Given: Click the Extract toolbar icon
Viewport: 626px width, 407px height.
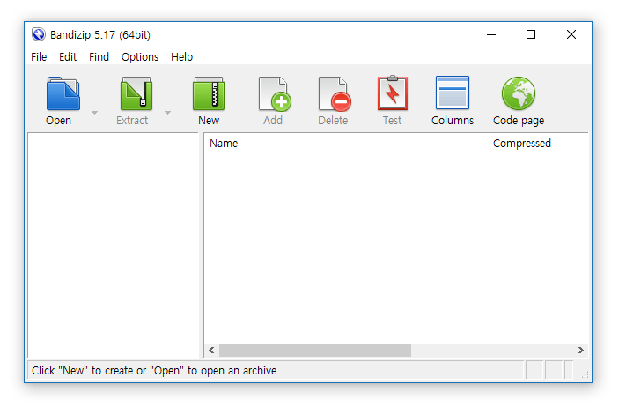Looking at the screenshot, I should click(136, 93).
